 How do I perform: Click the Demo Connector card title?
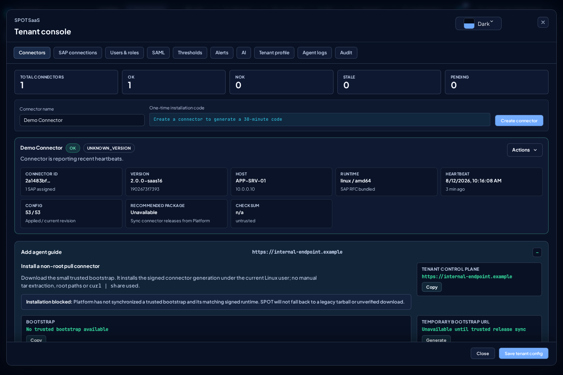point(41,148)
